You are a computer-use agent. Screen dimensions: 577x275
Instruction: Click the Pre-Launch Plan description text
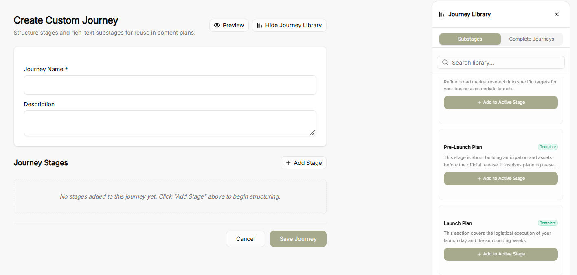click(x=501, y=161)
